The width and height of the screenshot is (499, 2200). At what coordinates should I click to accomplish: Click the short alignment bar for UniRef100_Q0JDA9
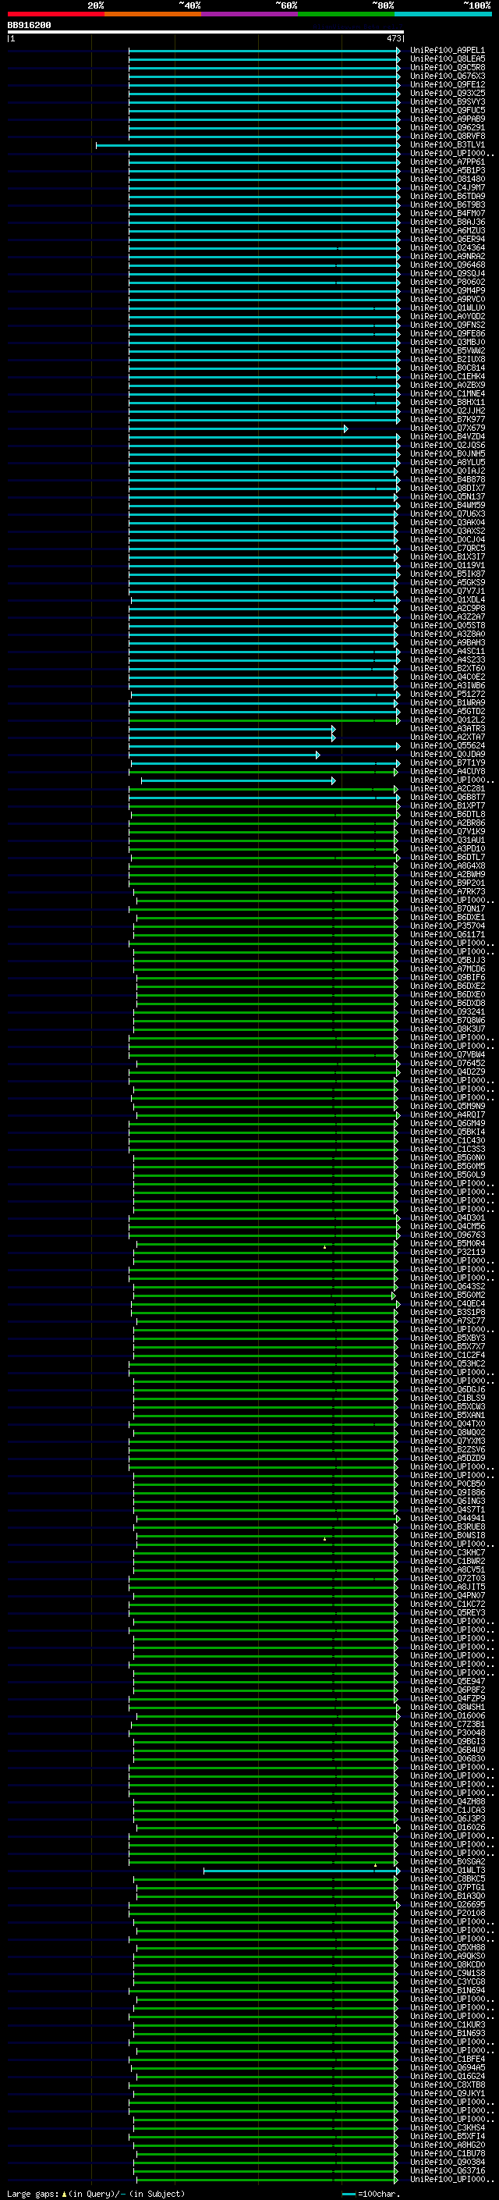click(x=225, y=755)
